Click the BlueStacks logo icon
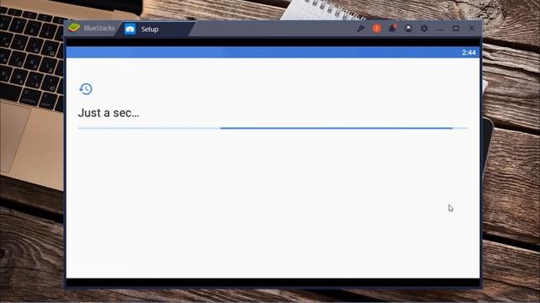The height and width of the screenshot is (303, 540). 74,28
